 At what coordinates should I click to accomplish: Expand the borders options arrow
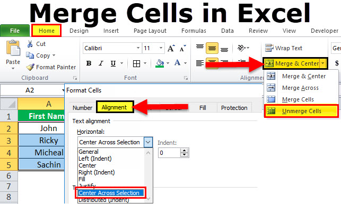pyautogui.click(x=145, y=63)
